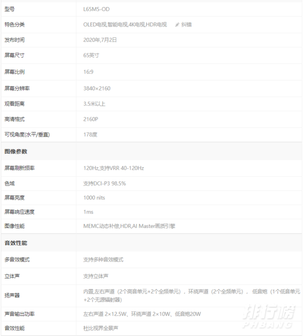Select 支持多种音效模式 value
This screenshot has height=336, width=303.
click(103, 260)
